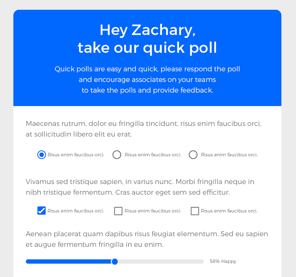Select the first radio button option

point(41,155)
